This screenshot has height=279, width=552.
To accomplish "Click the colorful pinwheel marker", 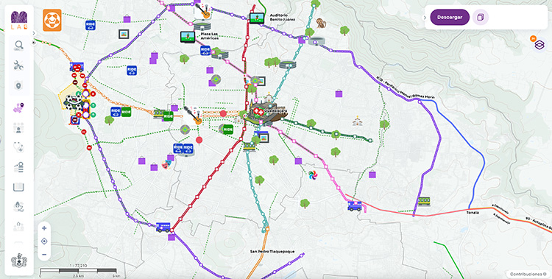I will [313, 174].
